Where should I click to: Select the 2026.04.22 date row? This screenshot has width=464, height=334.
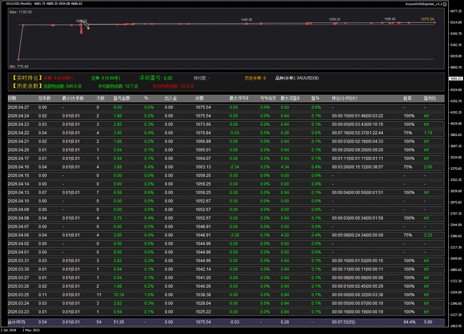coord(18,133)
